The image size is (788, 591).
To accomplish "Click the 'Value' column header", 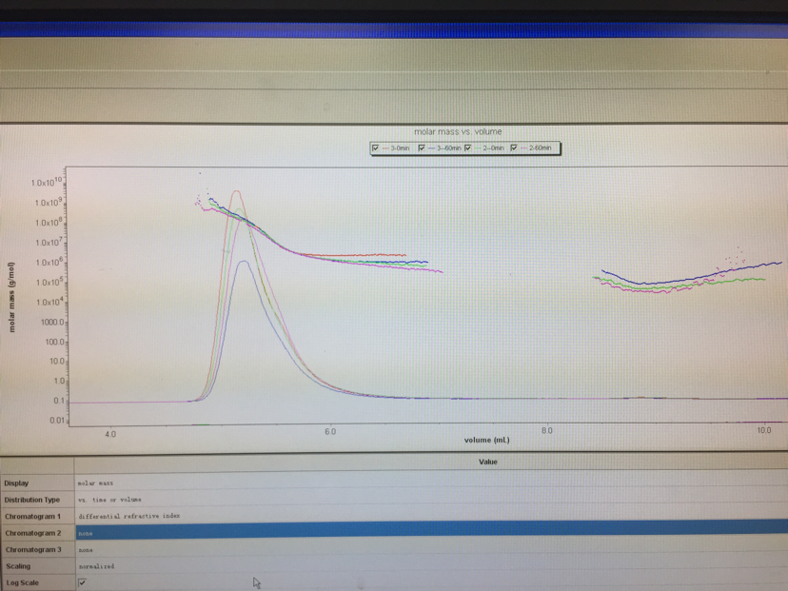I will tap(487, 462).
